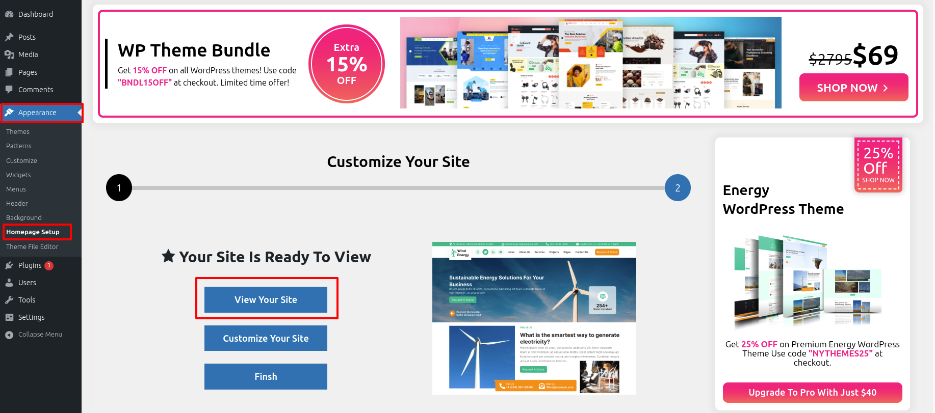This screenshot has width=935, height=413.
Task: Open the Header submenu item
Action: tap(17, 203)
